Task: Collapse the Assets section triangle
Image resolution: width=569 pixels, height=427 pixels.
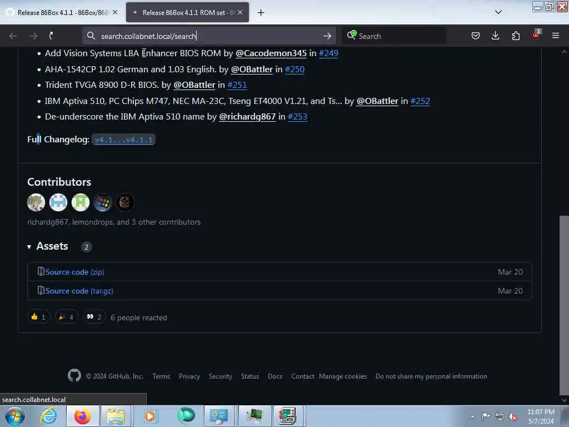Action: tap(29, 247)
